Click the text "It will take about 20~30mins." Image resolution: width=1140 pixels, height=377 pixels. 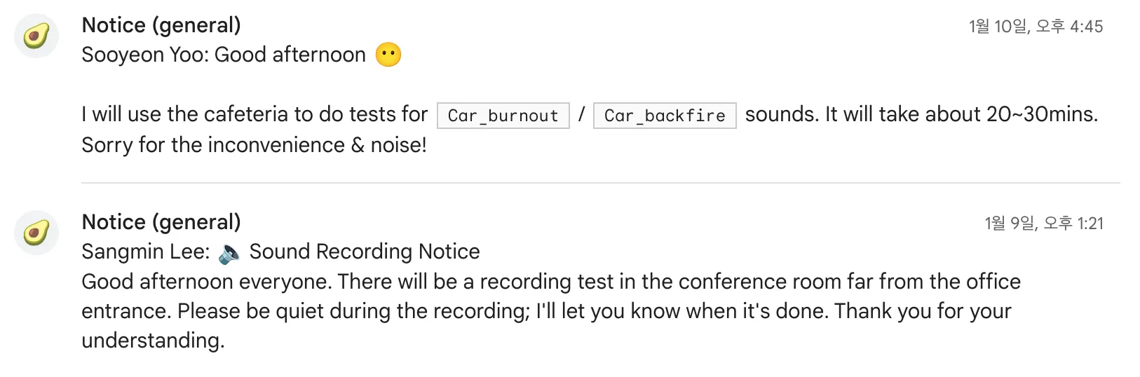[x=961, y=114]
